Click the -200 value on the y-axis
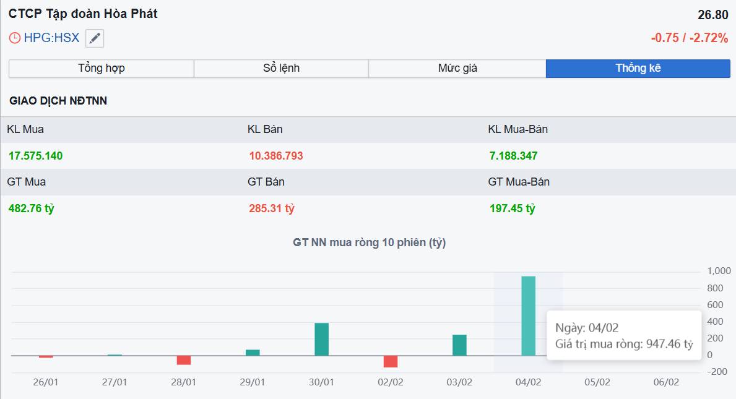736x399 pixels. click(717, 372)
